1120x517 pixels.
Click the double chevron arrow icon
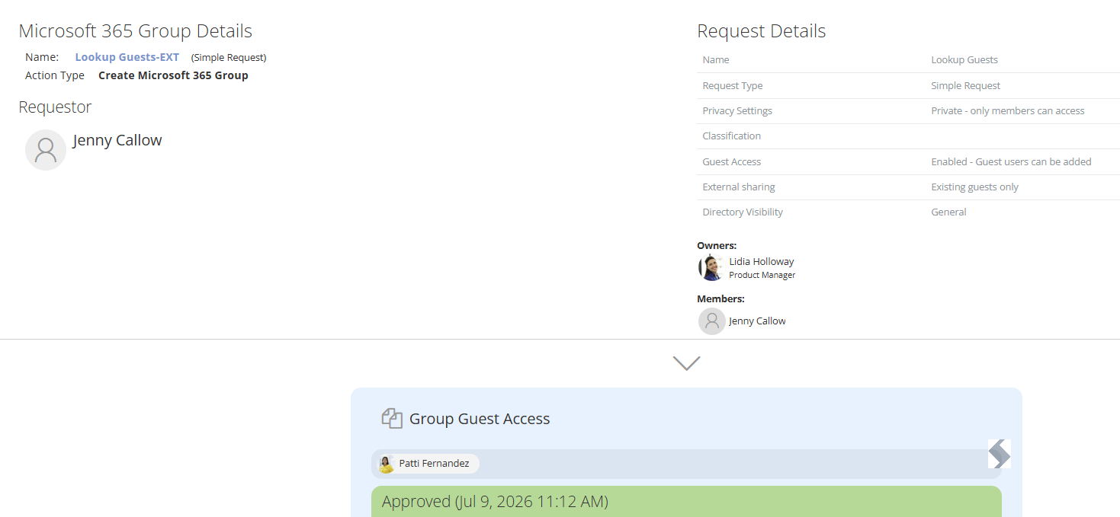tap(999, 454)
